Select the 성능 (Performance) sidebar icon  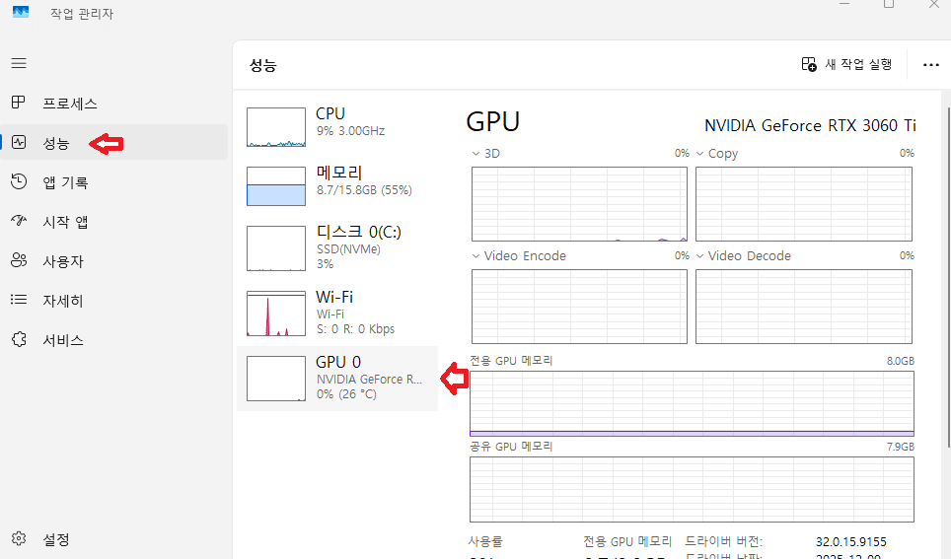[x=18, y=143]
